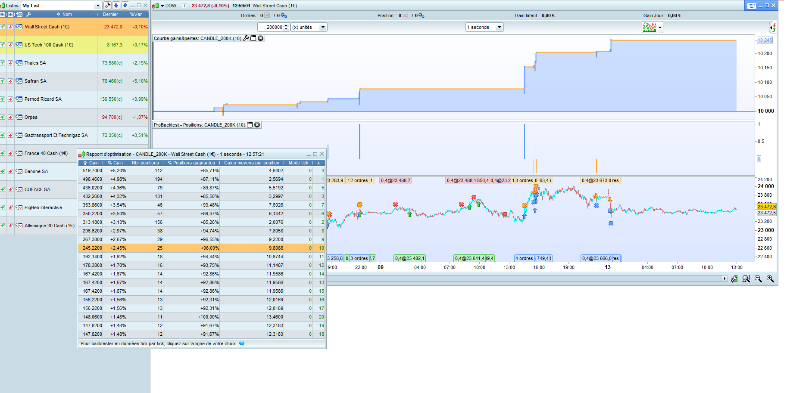The image size is (787, 393).
Task: Expand the 1 seconde timeframe dropdown
Action: point(499,27)
